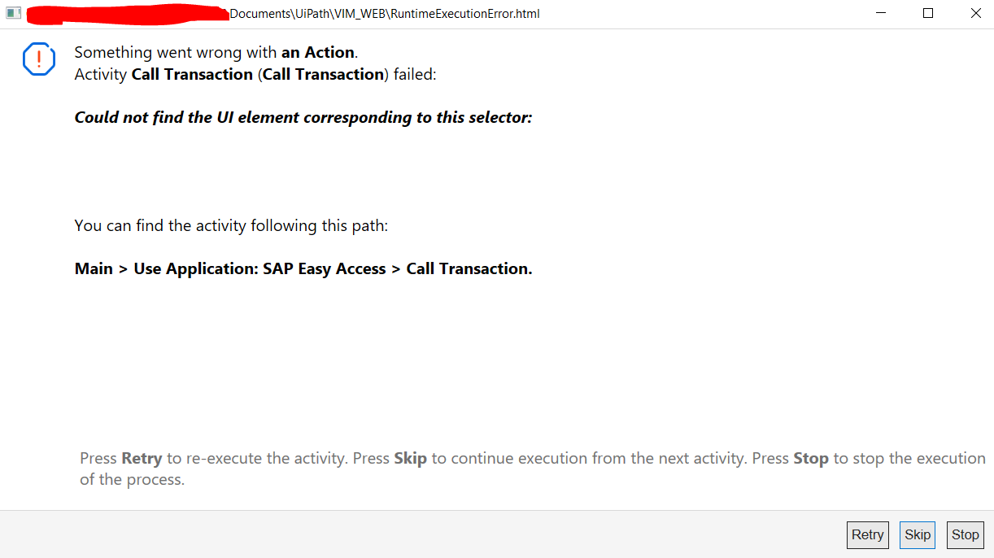The height and width of the screenshot is (558, 994).
Task: Click the Retry button
Action: tap(867, 534)
